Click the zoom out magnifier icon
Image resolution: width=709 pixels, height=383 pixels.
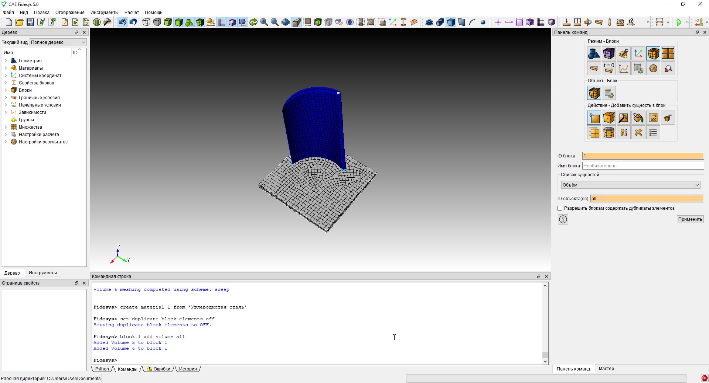pos(275,22)
